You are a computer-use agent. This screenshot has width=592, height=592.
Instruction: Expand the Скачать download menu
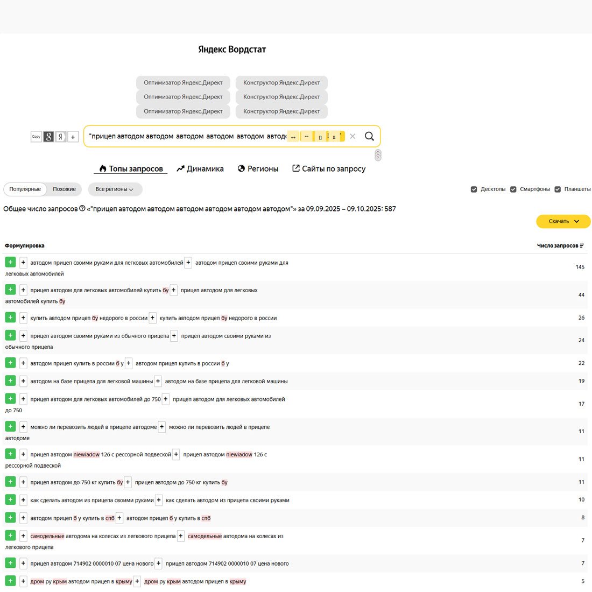563,221
